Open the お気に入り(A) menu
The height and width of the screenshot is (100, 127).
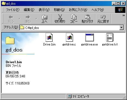(x=78, y=10)
